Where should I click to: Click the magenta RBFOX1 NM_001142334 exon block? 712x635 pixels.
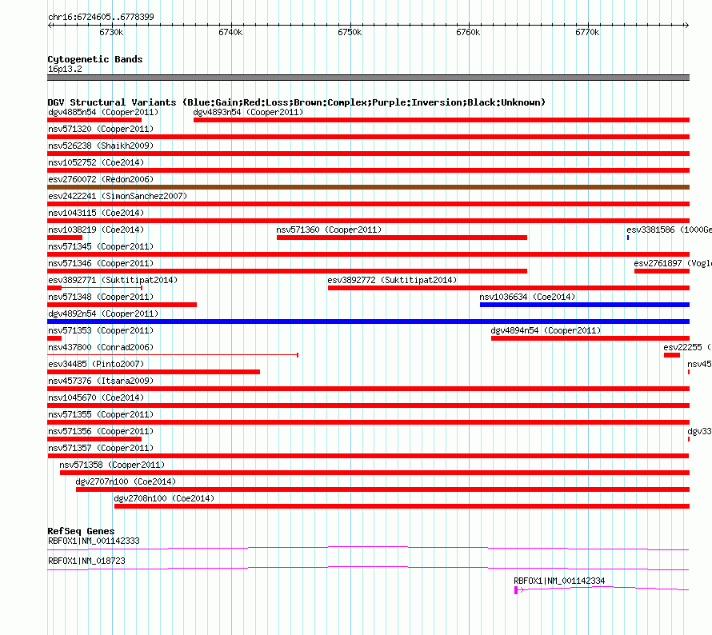tap(516, 590)
